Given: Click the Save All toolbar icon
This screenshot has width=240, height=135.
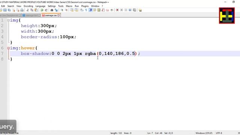Looking at the screenshot, I should [9, 10].
